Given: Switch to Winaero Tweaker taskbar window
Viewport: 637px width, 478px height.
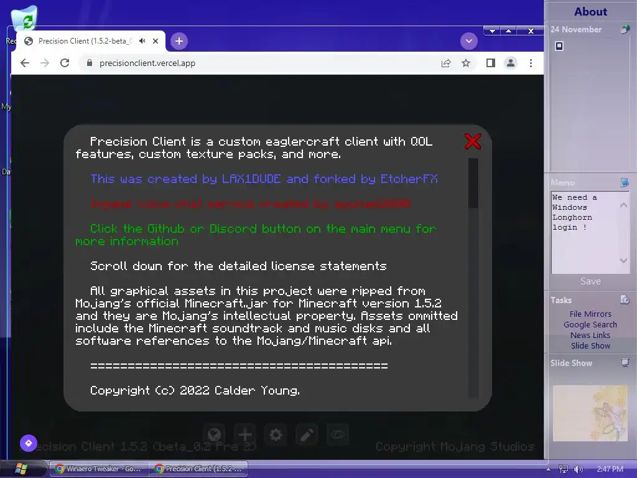Looking at the screenshot, I should (x=99, y=469).
